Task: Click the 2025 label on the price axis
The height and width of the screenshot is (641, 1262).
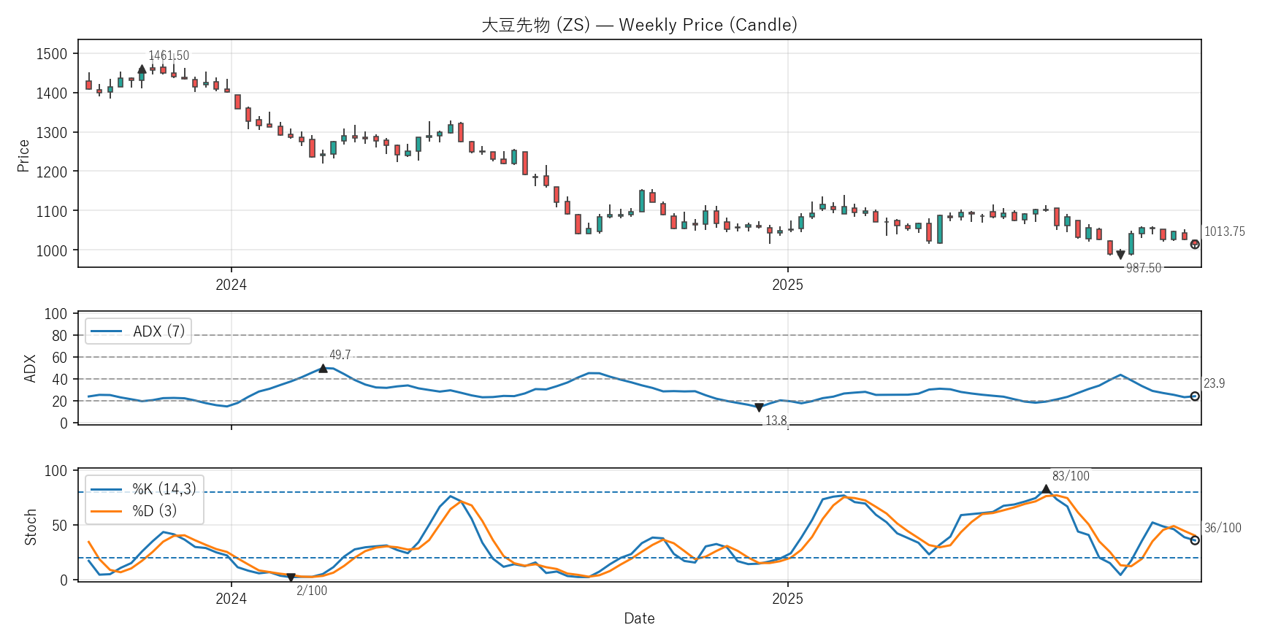Action: pyautogui.click(x=787, y=285)
